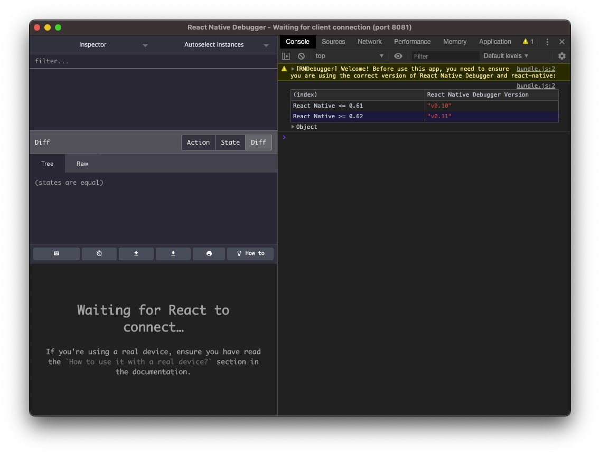Viewport: 600px width, 455px height.
Task: Select the Action view button
Action: [198, 142]
